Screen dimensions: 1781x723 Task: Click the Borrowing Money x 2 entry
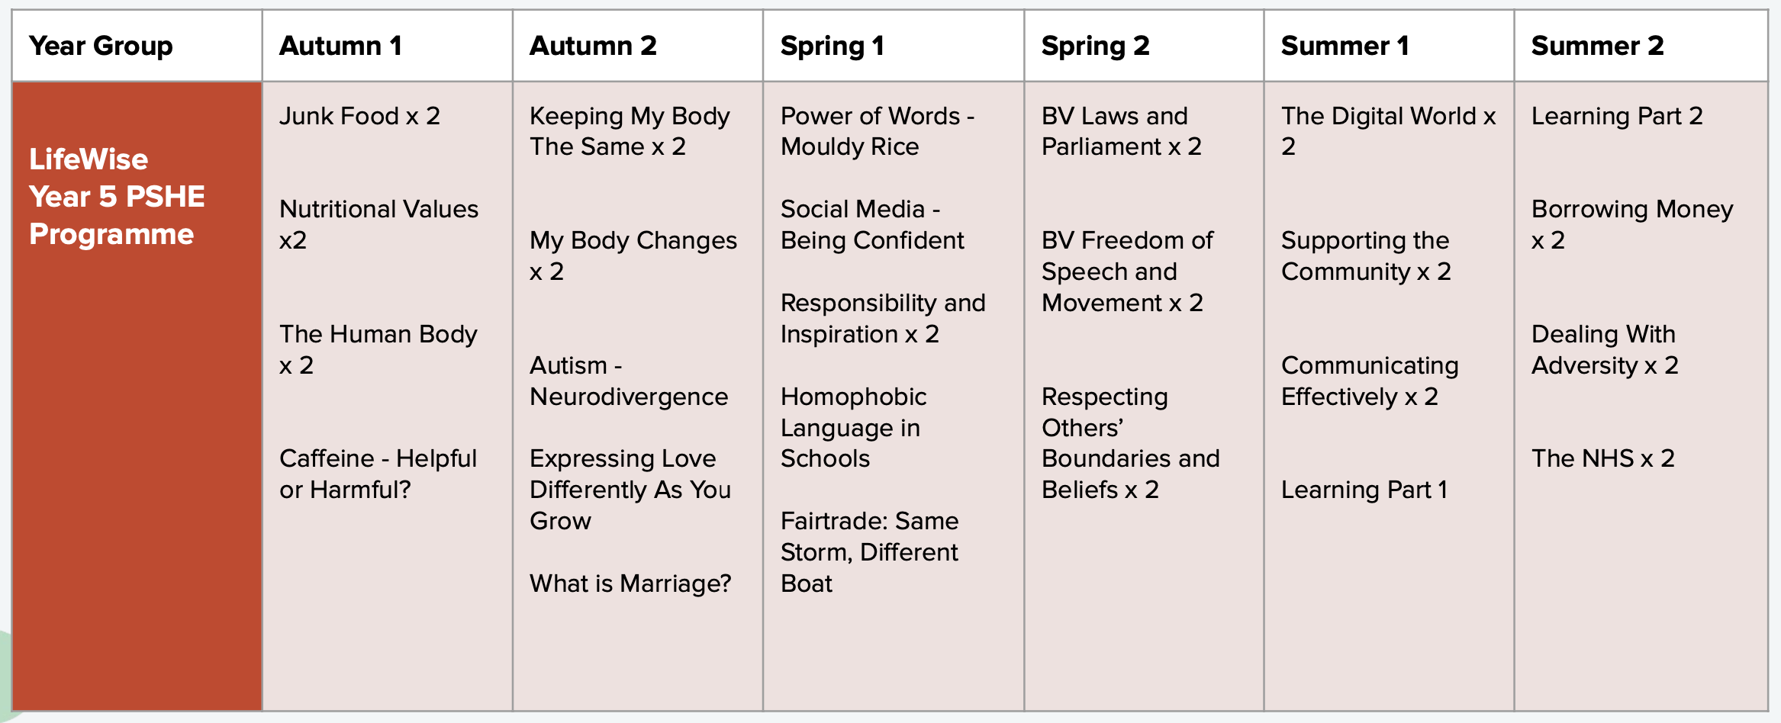[1632, 224]
